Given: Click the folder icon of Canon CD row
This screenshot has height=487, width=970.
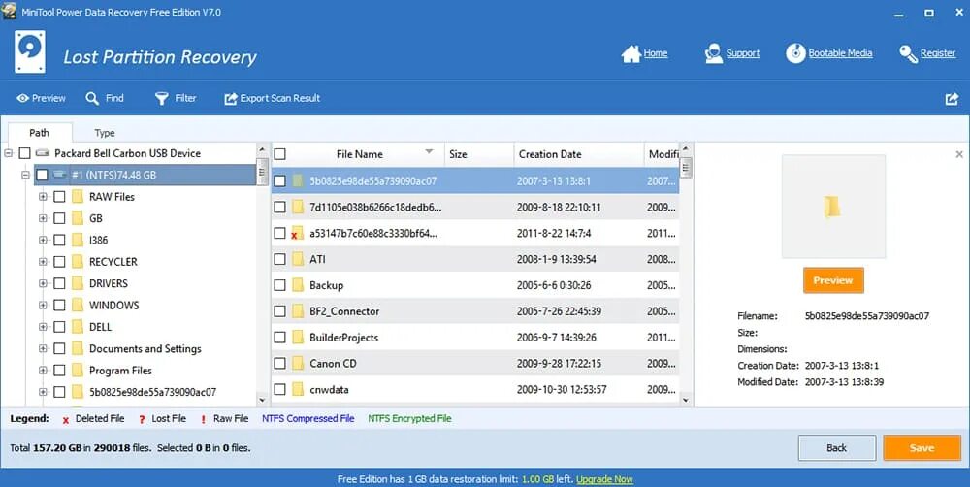Looking at the screenshot, I should 298,363.
